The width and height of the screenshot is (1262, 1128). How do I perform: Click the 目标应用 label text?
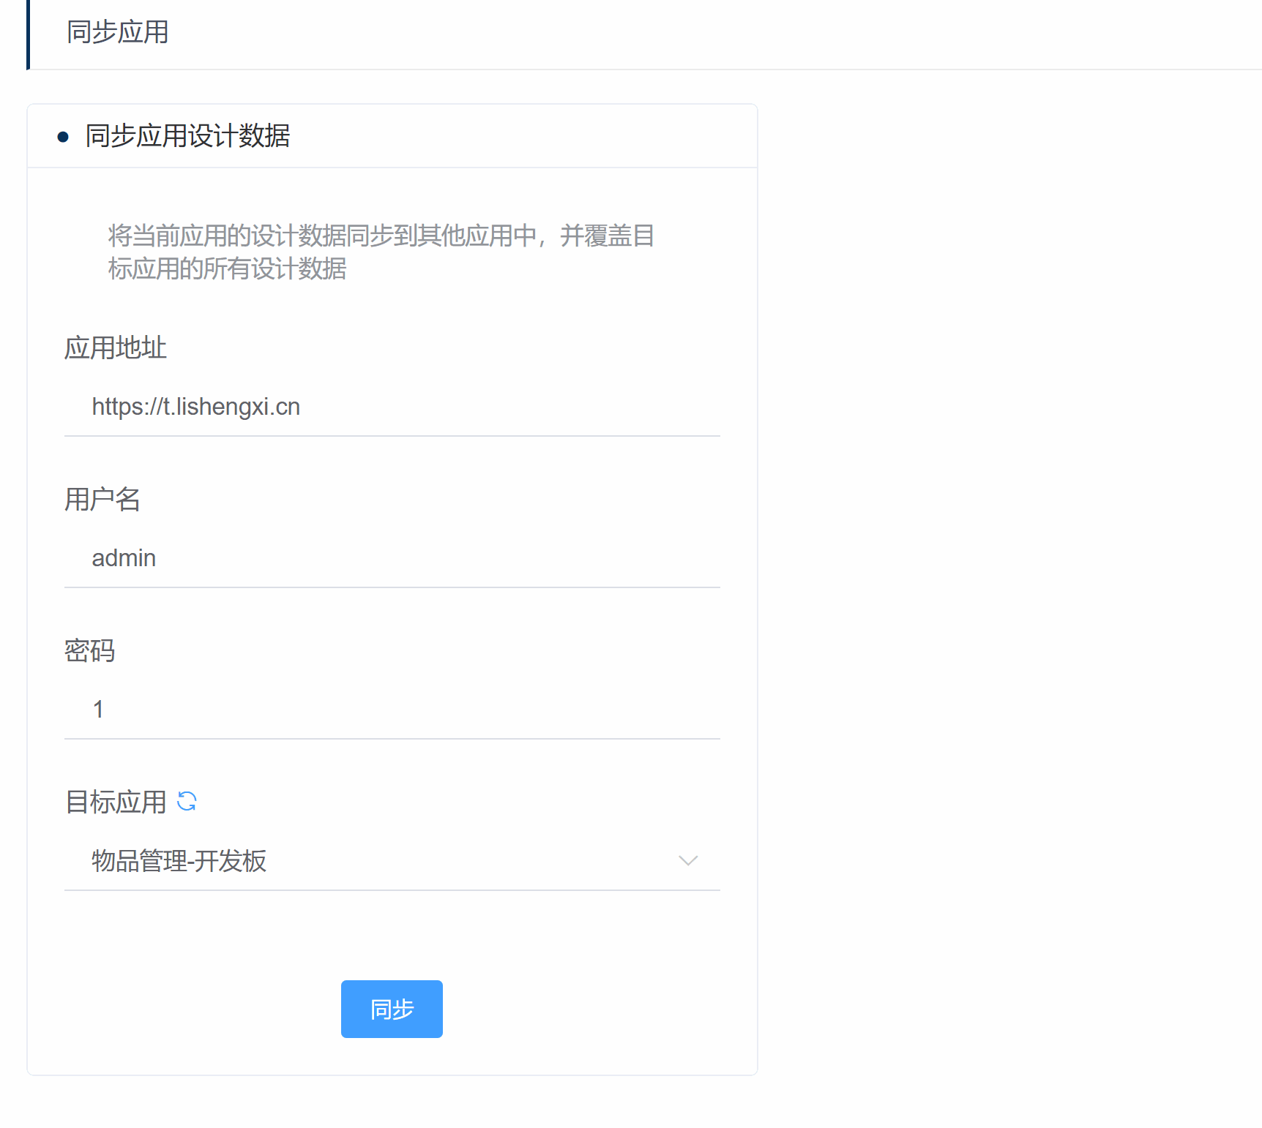(116, 802)
